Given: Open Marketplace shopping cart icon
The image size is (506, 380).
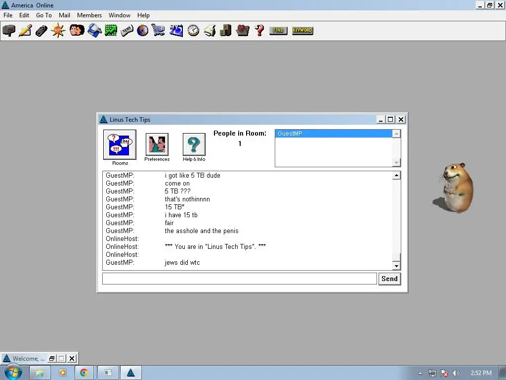Looking at the screenshot, I should pyautogui.click(x=159, y=30).
